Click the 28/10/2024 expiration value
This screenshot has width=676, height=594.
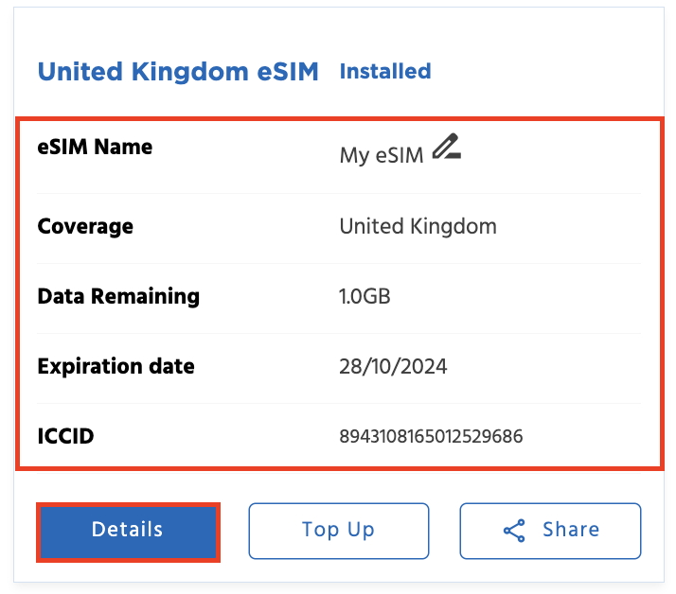pyautogui.click(x=393, y=366)
